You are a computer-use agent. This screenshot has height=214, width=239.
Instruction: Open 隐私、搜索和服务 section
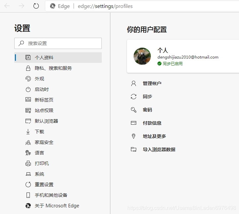(x=53, y=68)
